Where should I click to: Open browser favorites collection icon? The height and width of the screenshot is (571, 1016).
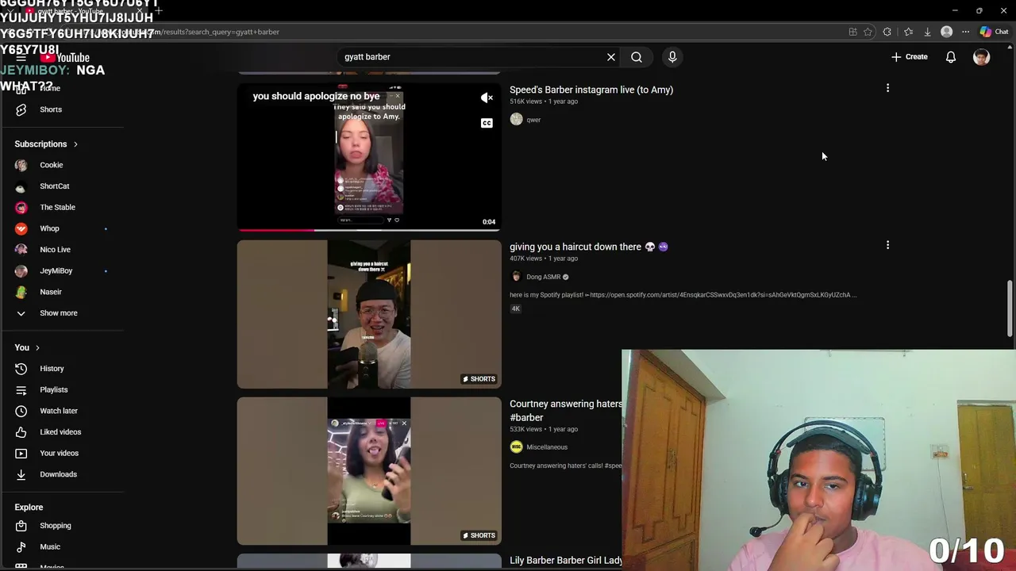coord(908,32)
